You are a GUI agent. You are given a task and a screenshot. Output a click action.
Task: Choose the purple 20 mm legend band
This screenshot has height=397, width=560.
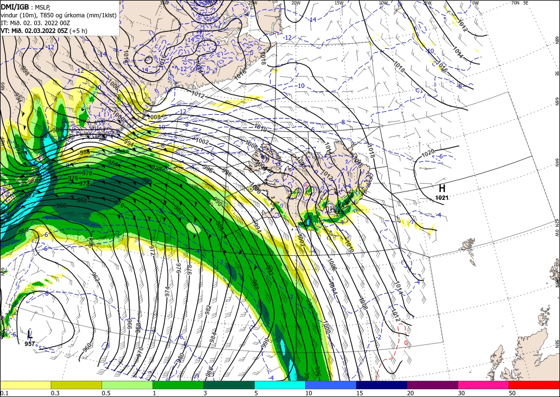[x=432, y=385]
